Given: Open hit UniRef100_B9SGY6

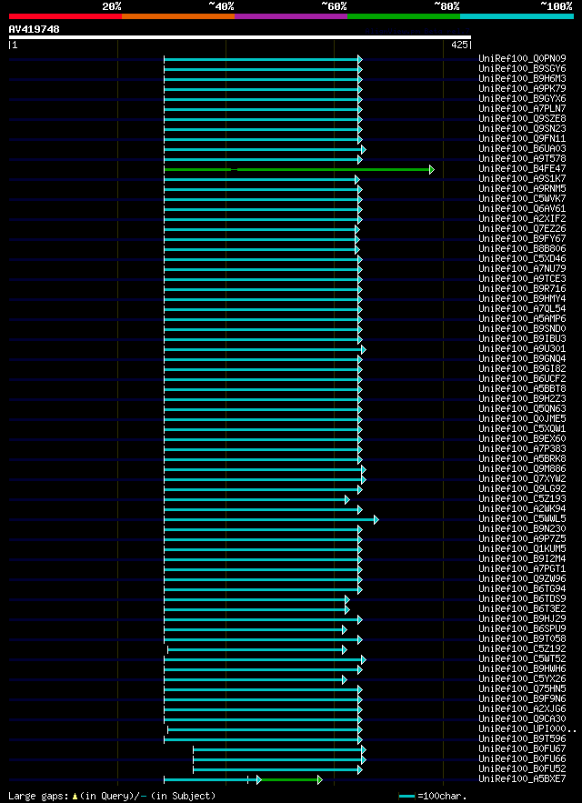Looking at the screenshot, I should [523, 68].
